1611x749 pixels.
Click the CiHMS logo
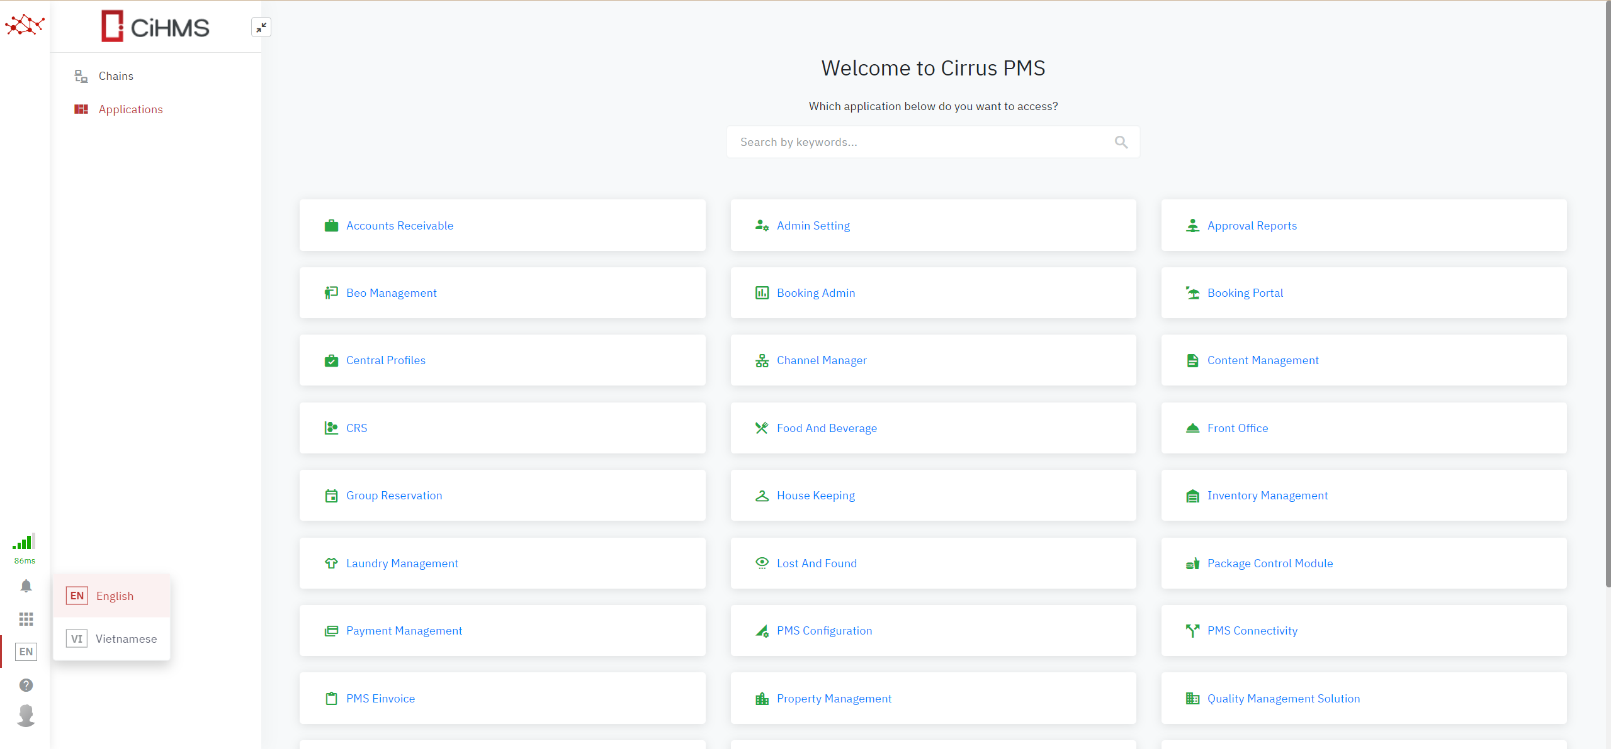pyautogui.click(x=155, y=26)
